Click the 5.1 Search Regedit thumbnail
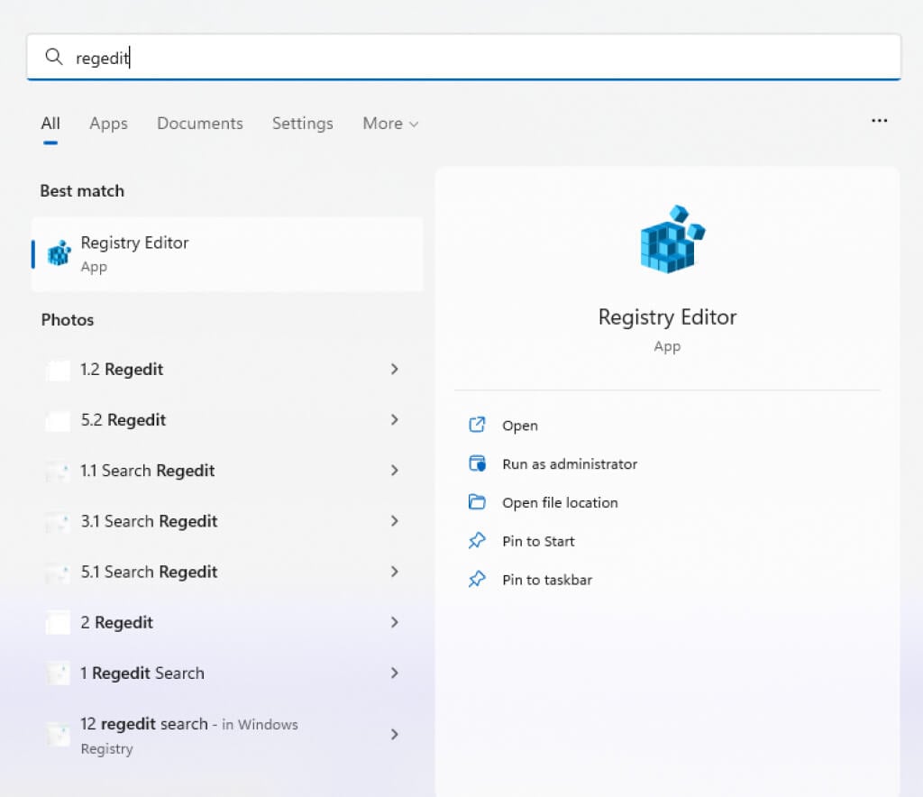 58,573
